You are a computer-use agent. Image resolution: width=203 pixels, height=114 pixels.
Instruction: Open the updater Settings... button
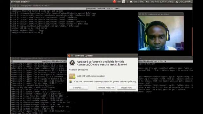[x=78, y=88]
